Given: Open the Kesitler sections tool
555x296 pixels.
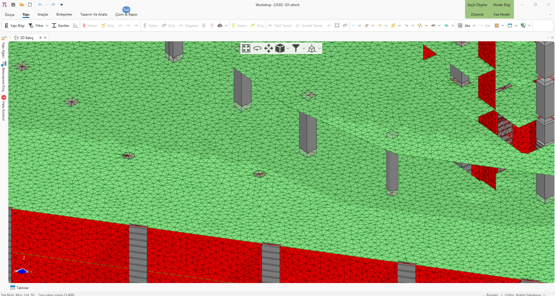Looking at the screenshot, I should click(61, 26).
